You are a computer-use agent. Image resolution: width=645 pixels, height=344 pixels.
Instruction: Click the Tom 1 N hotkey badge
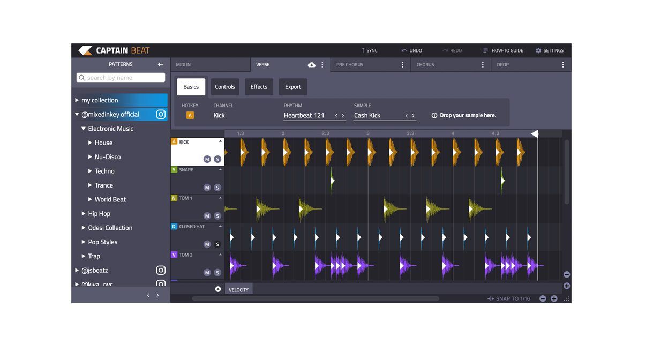click(174, 198)
